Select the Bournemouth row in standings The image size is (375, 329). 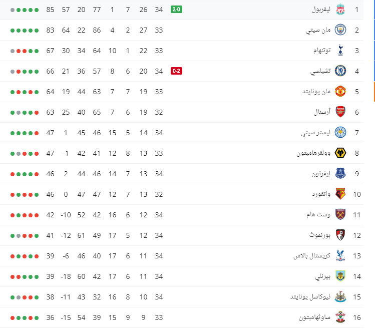point(182,235)
